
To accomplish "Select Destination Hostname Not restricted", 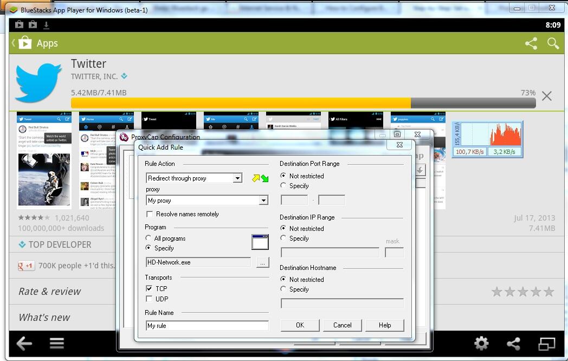I will coord(283,279).
